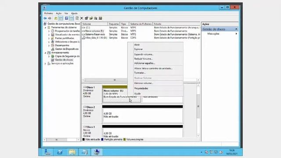The width and height of the screenshot is (281, 158).
Task: Toggle the Show/Hide console tree icon
Action: (61, 18)
